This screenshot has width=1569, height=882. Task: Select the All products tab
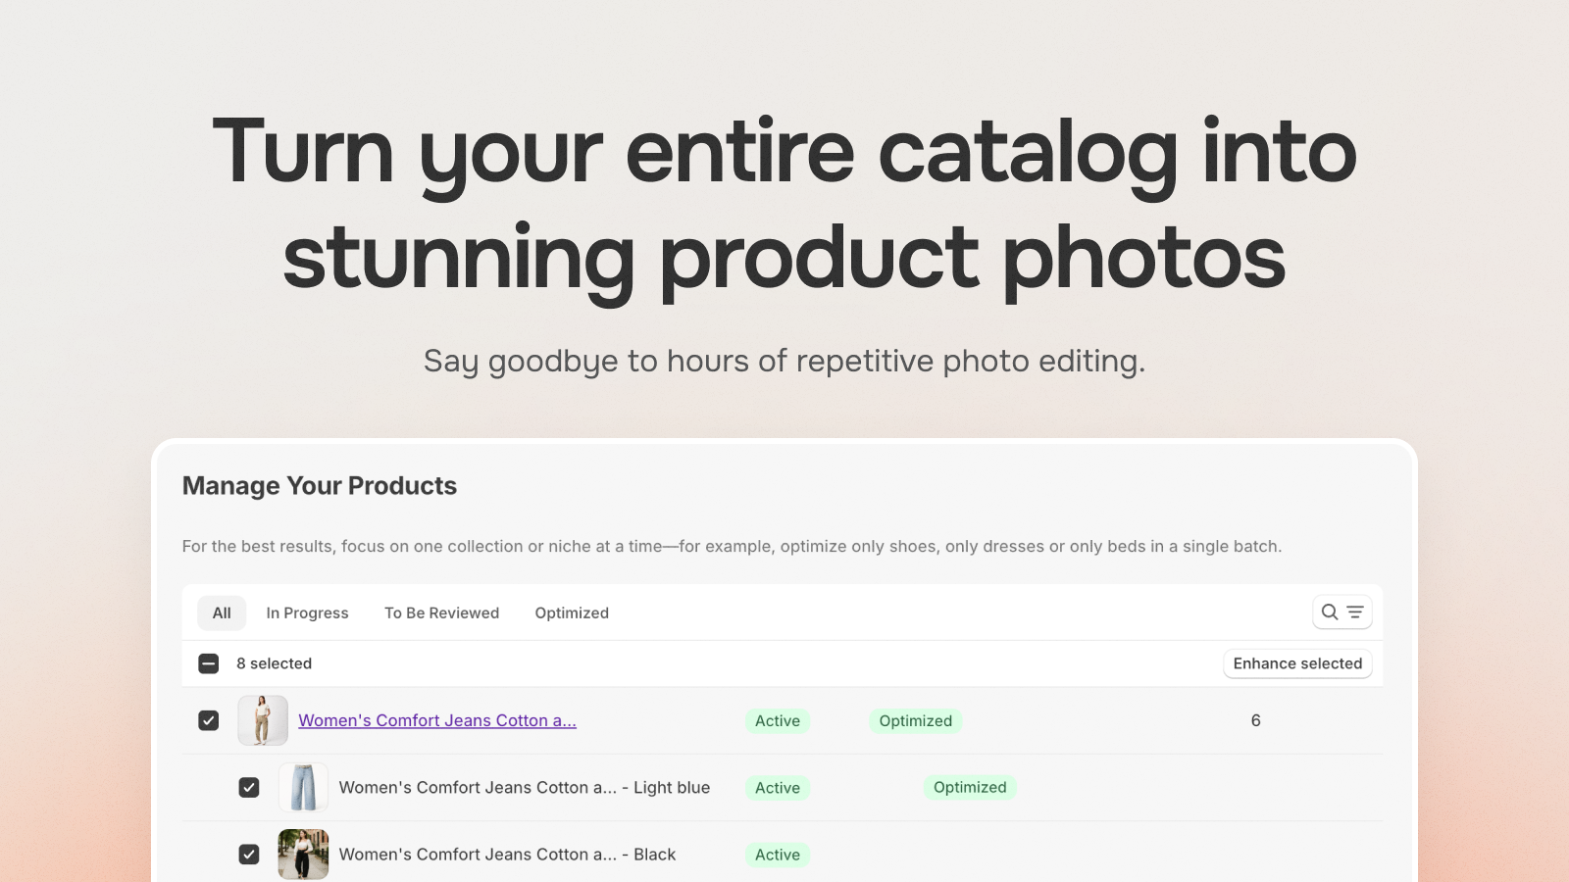pos(222,612)
